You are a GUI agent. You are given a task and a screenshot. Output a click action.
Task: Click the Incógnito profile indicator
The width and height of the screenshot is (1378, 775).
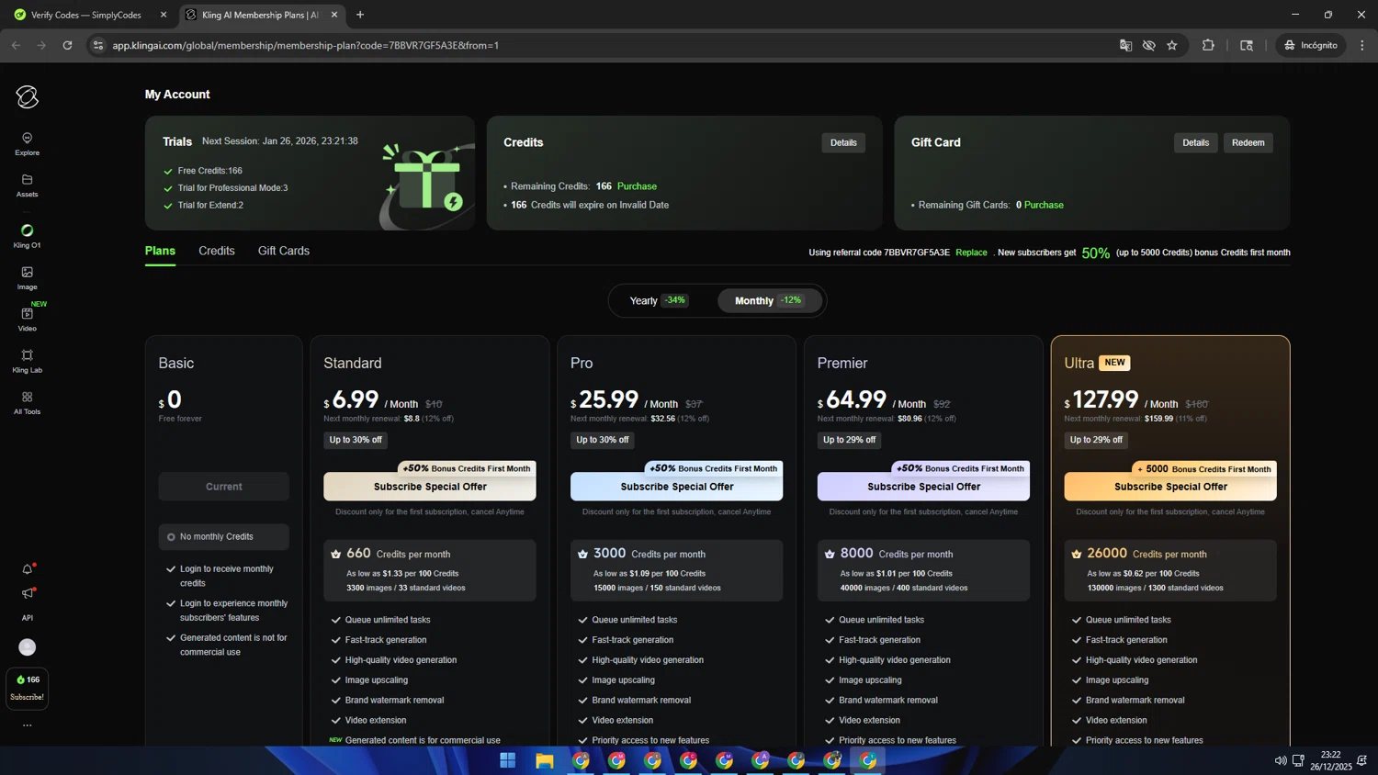[1311, 45]
